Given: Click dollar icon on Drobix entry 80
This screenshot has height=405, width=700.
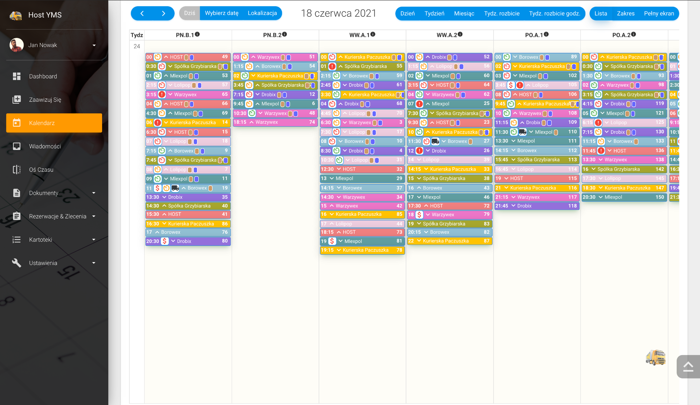Looking at the screenshot, I should 165,241.
